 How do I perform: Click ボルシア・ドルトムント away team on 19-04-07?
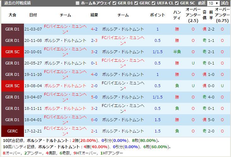coord(123,97)
